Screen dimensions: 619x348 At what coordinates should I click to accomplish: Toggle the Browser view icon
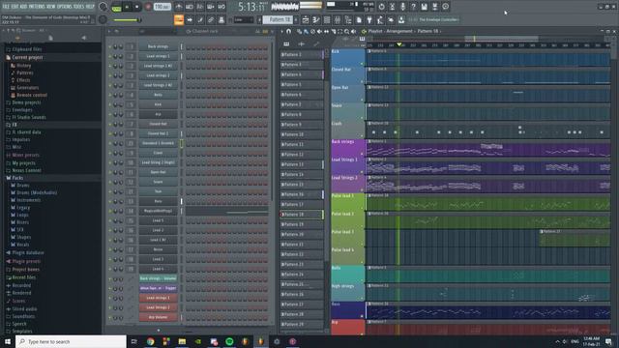click(348, 19)
